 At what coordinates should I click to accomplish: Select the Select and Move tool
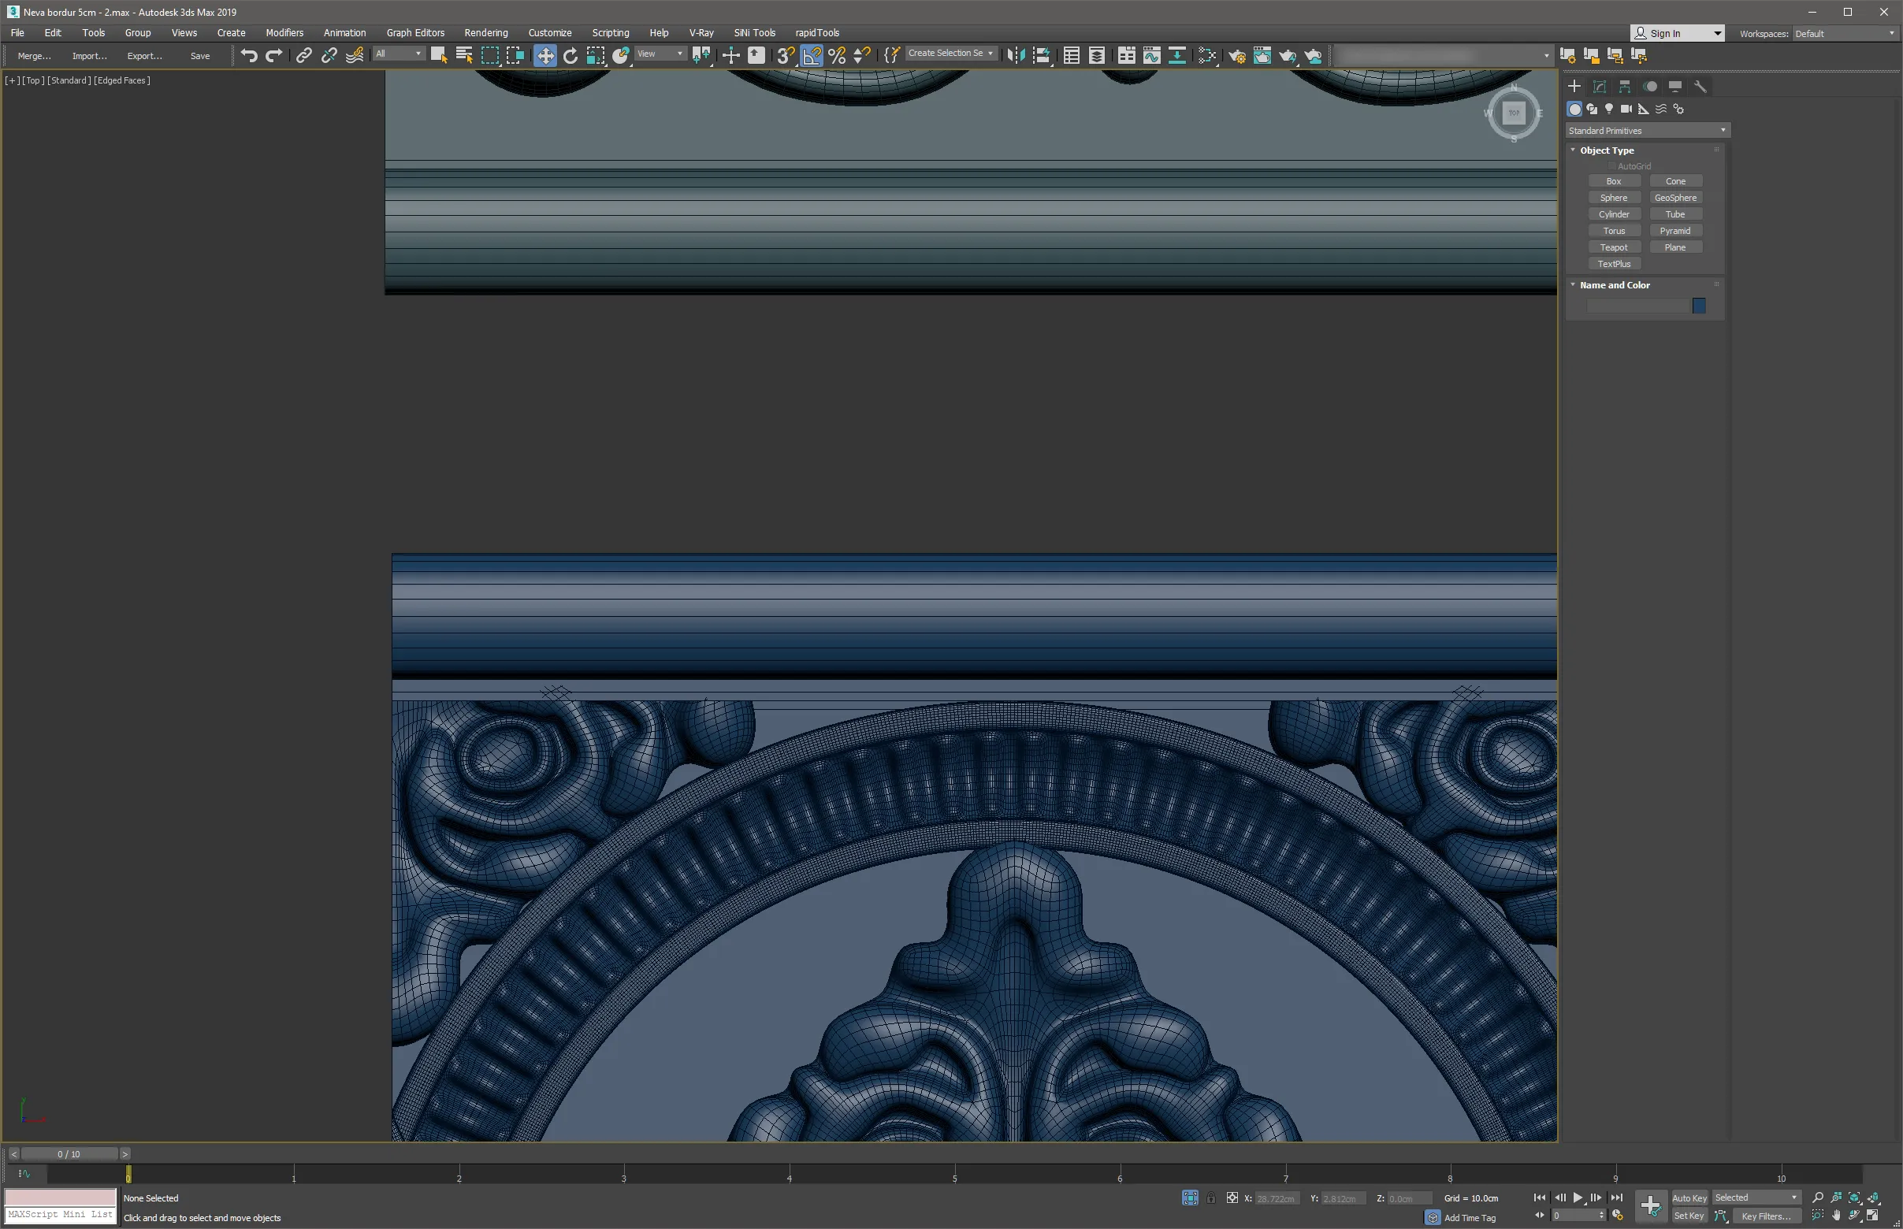point(545,55)
